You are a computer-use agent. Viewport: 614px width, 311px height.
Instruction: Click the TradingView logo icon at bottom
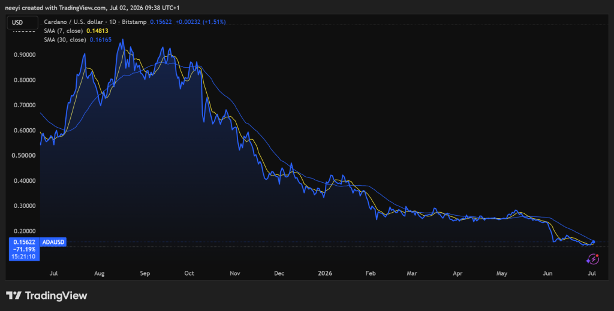(x=14, y=295)
